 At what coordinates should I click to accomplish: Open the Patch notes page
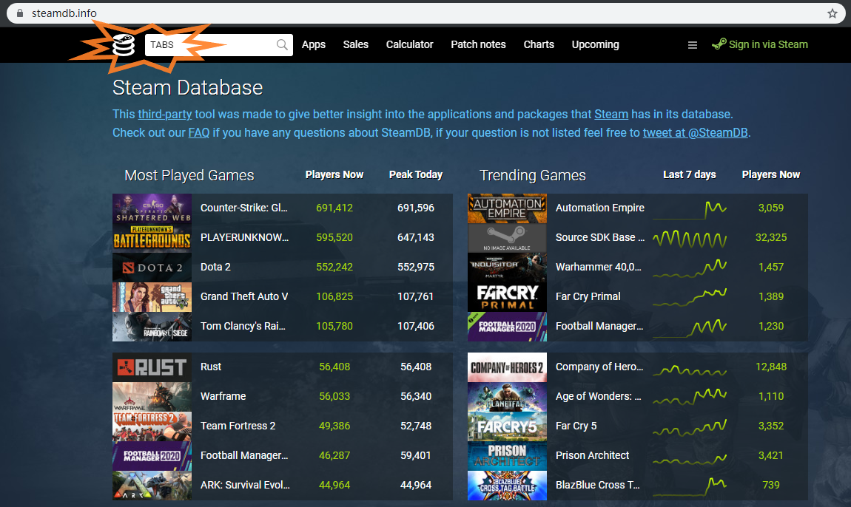pyautogui.click(x=478, y=44)
